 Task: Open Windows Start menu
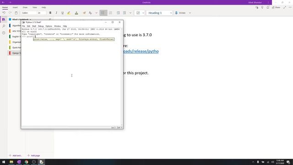pyautogui.click(x=4, y=162)
